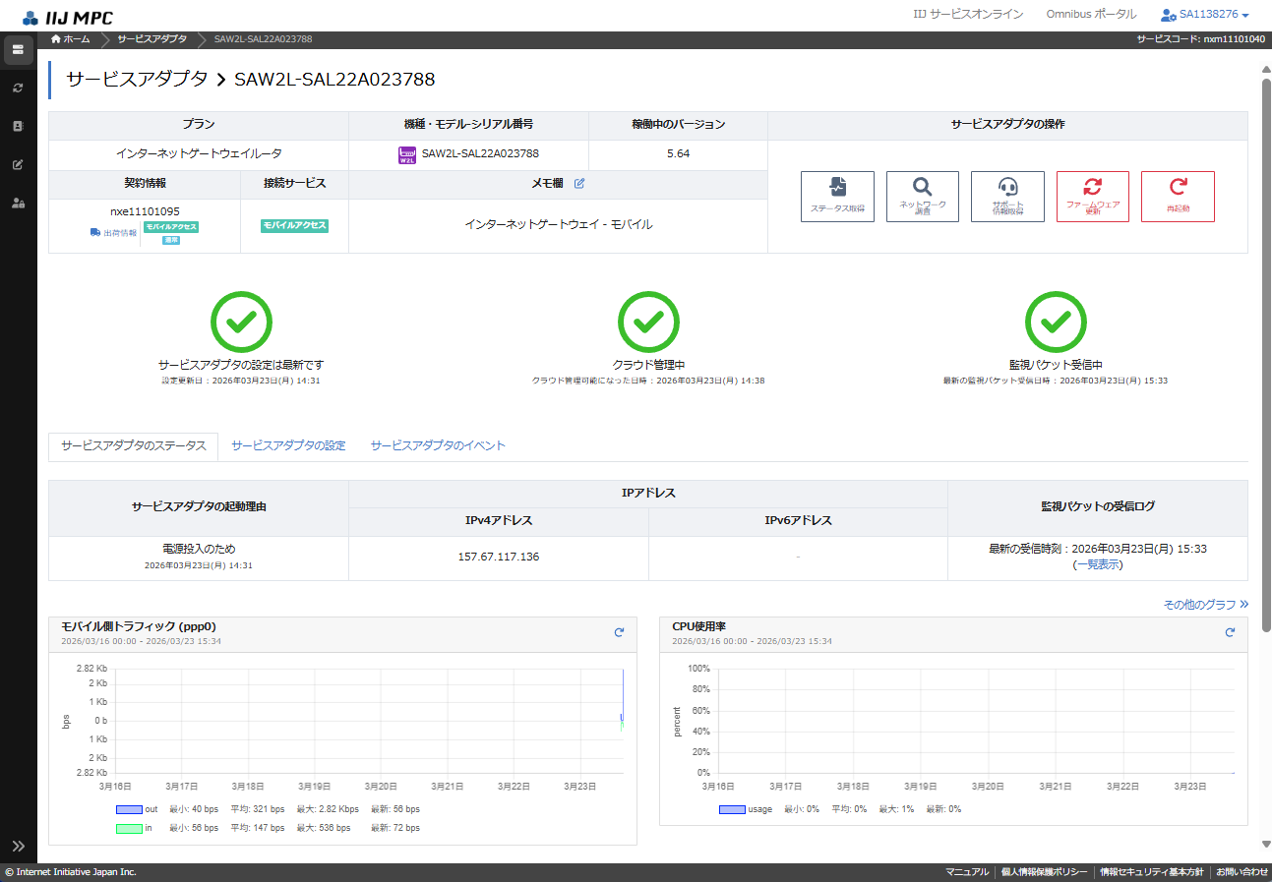Switch to サービスアダプタのイベント tab
Image resolution: width=1272 pixels, height=882 pixels.
click(438, 445)
